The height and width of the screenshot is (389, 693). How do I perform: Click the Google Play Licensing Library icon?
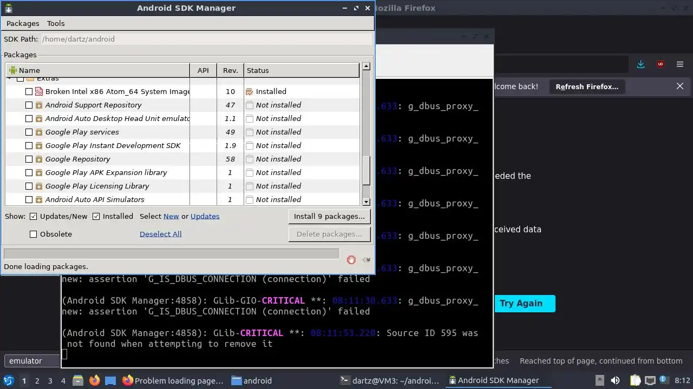39,186
